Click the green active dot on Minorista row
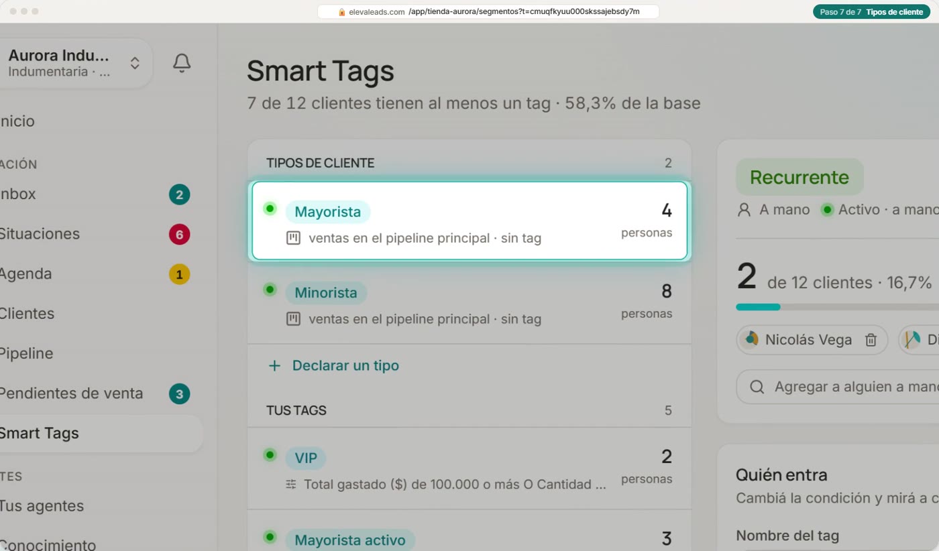The image size is (939, 551). 270,290
